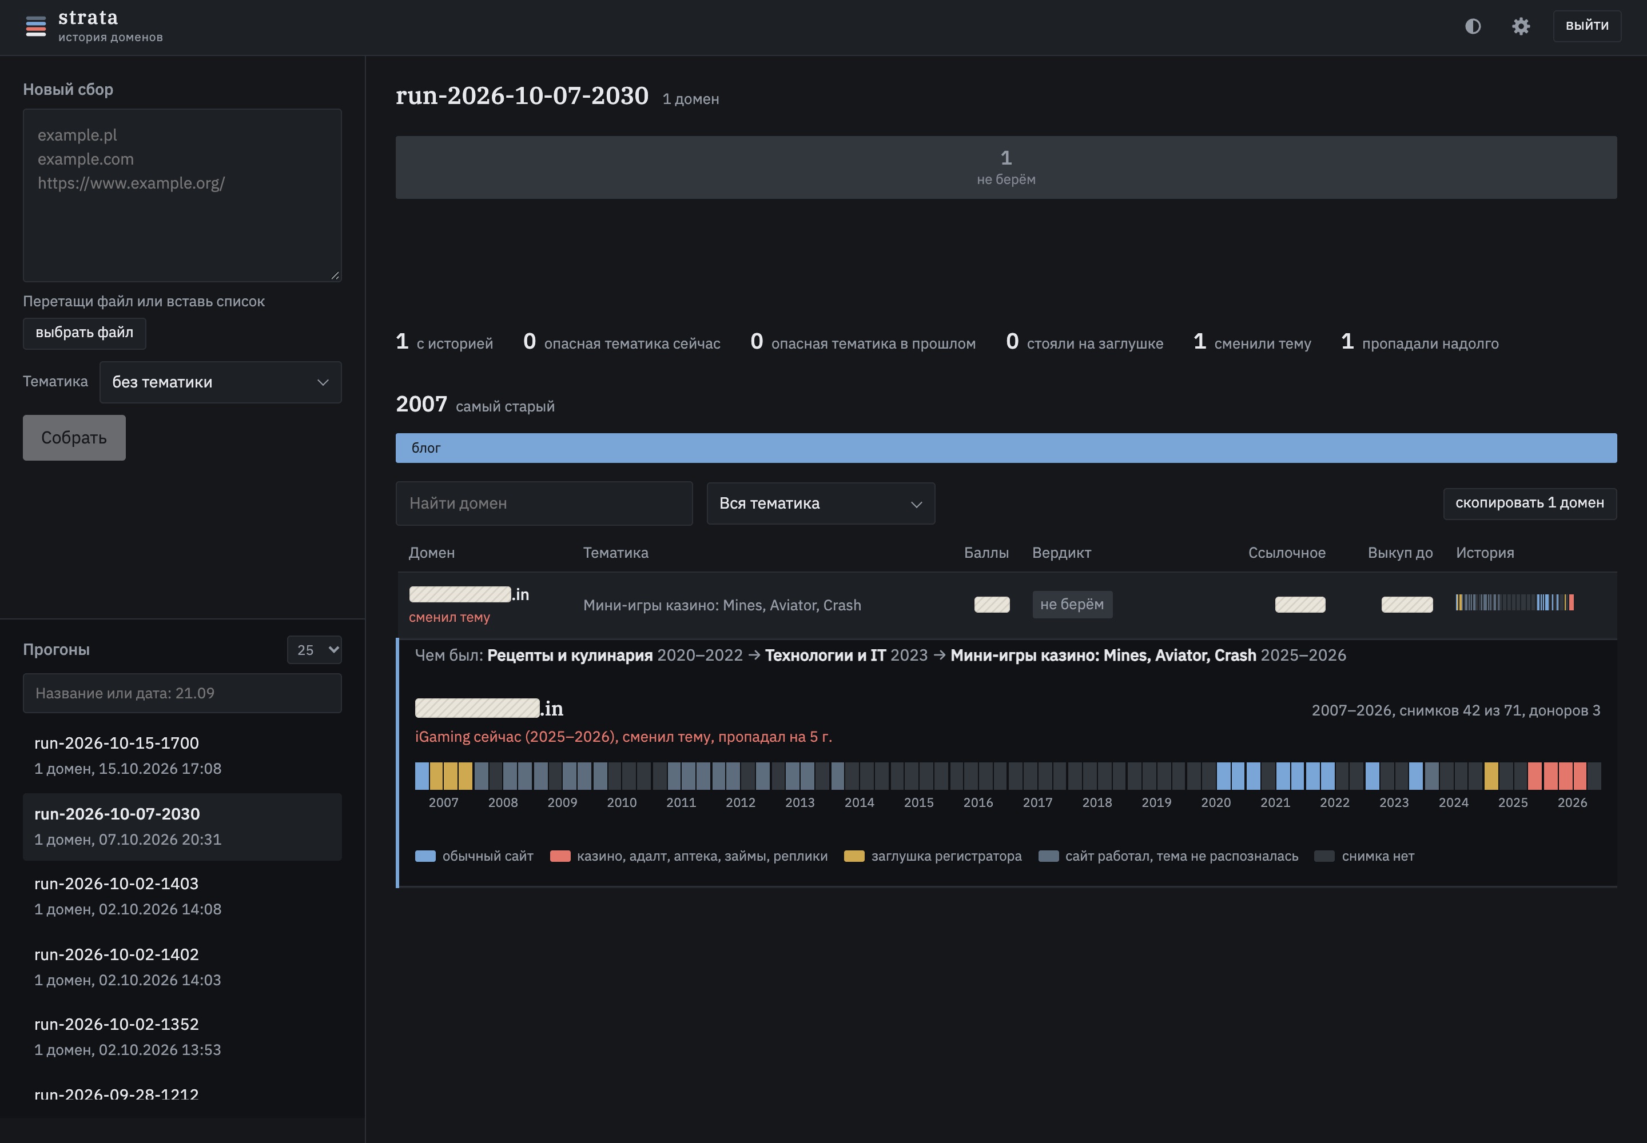Image resolution: width=1647 pixels, height=1143 pixels.
Task: Click the yellow timeline block before 2025
Action: click(x=1491, y=776)
